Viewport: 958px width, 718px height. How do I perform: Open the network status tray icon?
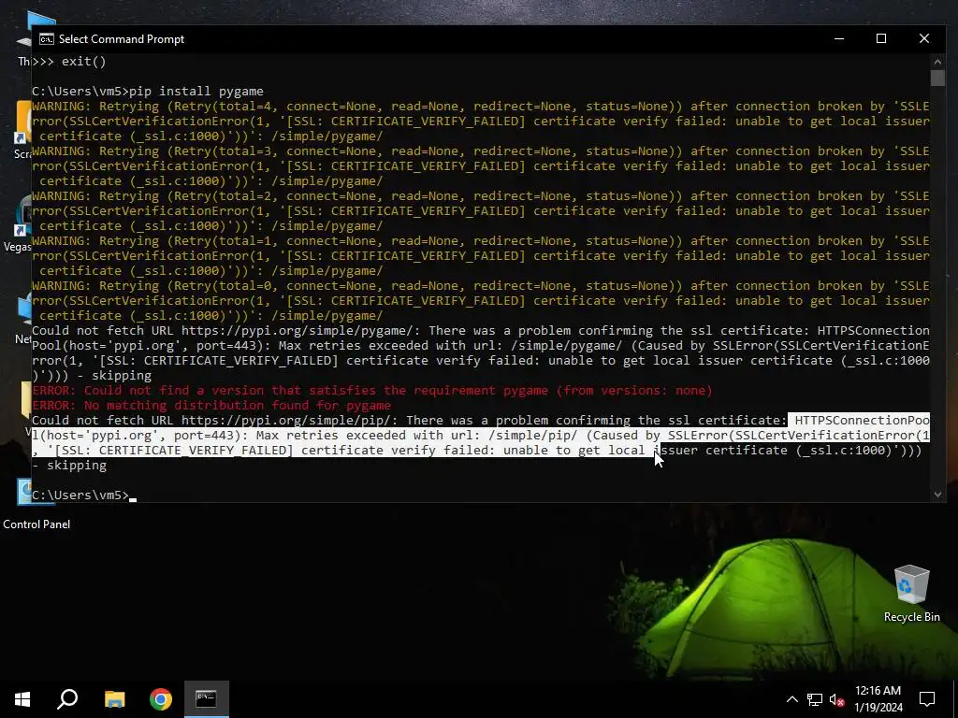click(x=815, y=699)
